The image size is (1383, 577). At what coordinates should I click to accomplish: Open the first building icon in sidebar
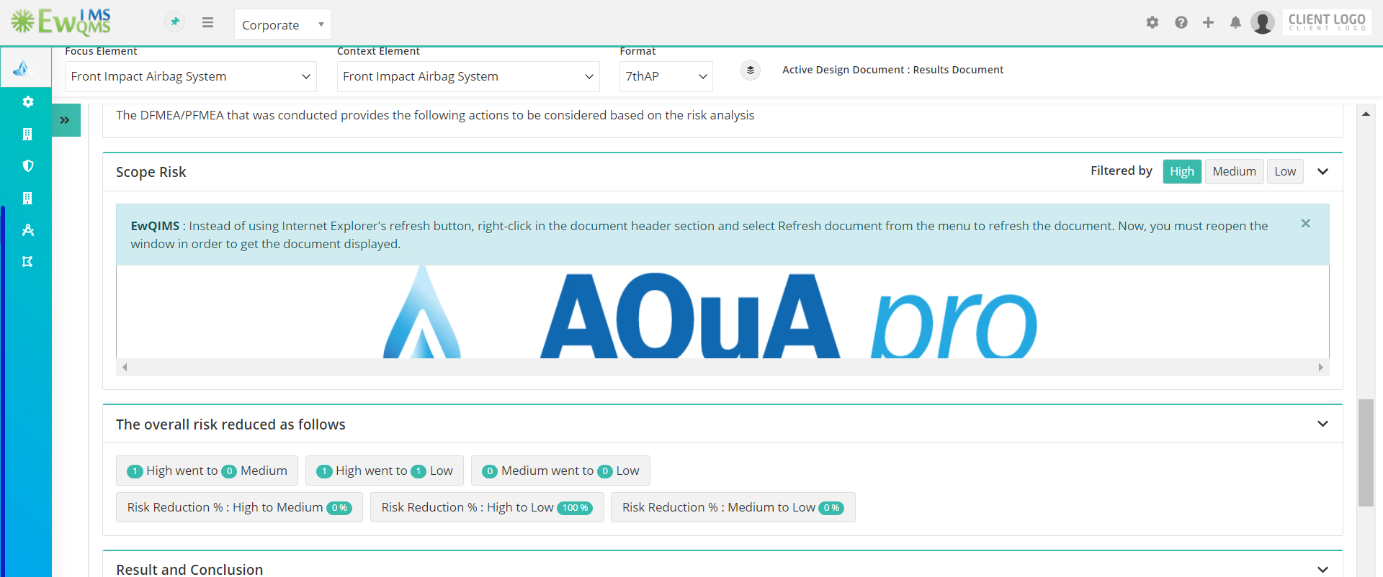coord(27,134)
